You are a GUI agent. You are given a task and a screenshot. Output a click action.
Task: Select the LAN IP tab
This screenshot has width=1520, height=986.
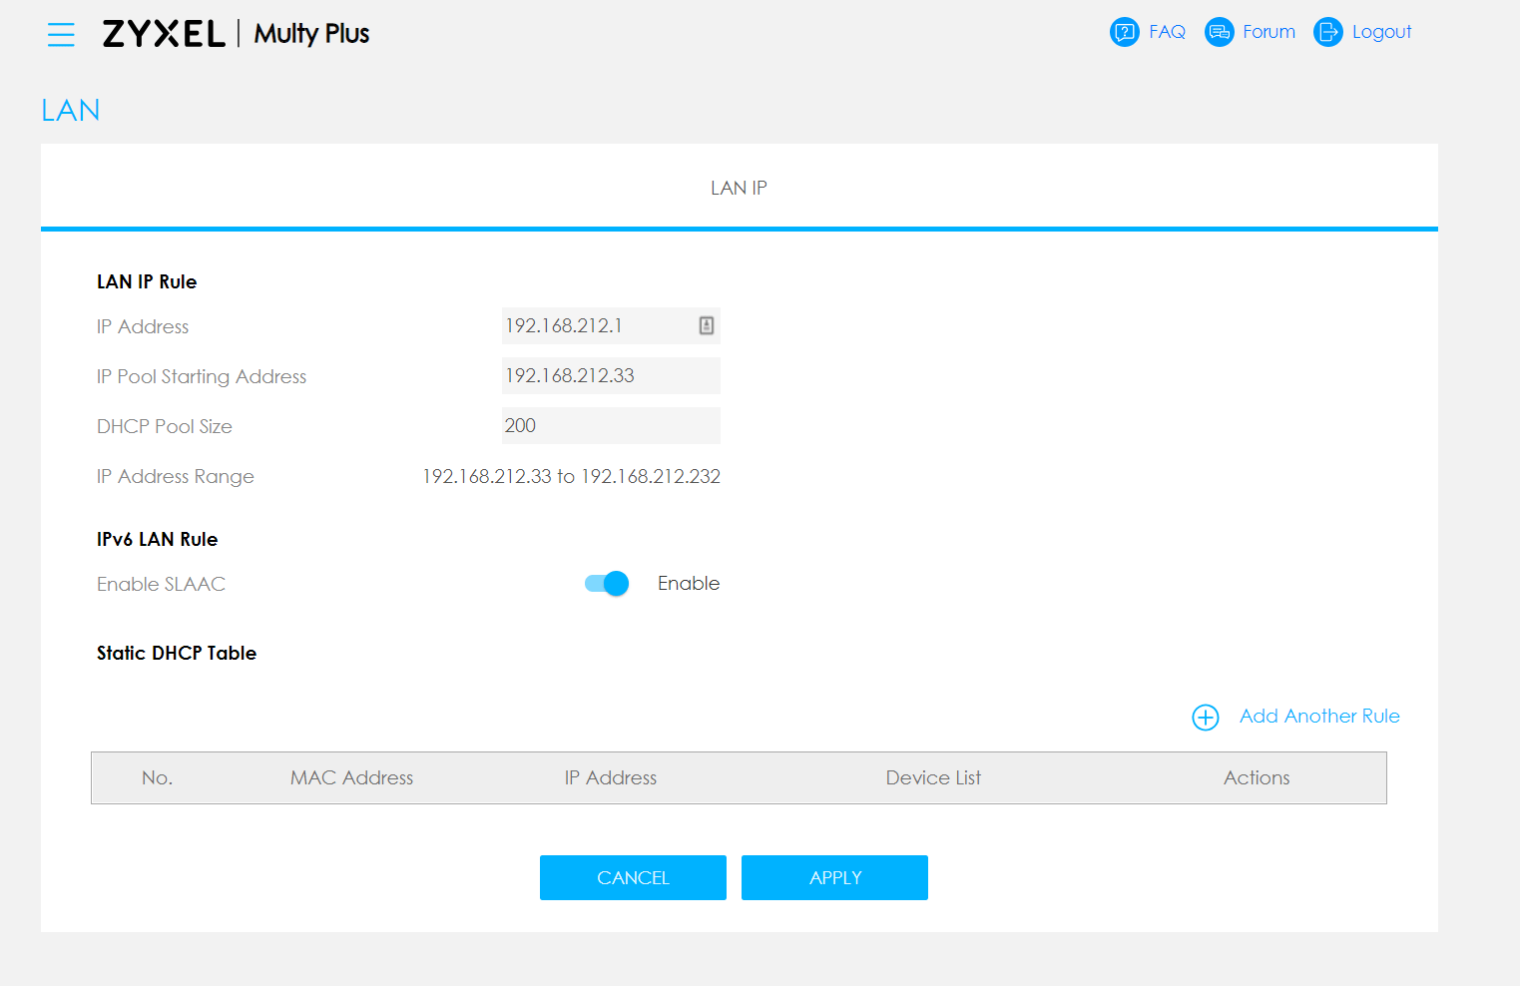739,188
